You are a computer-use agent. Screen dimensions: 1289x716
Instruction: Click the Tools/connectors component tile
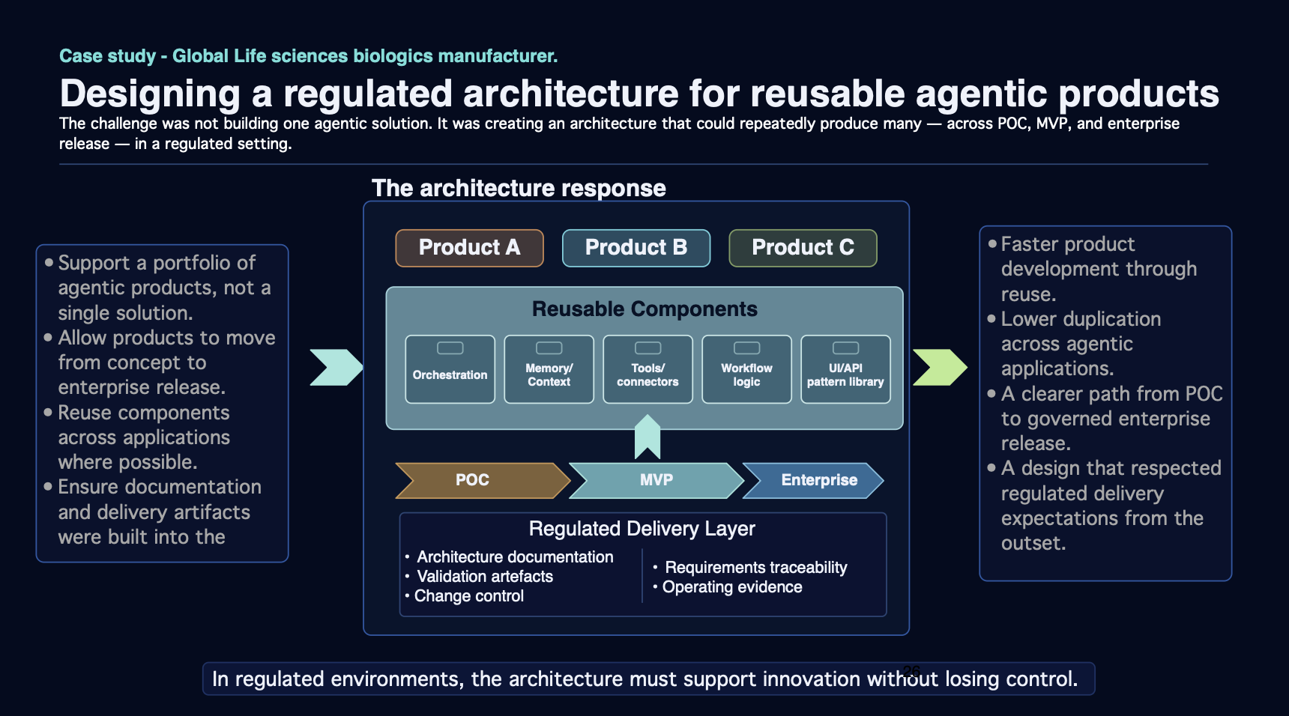tap(647, 369)
